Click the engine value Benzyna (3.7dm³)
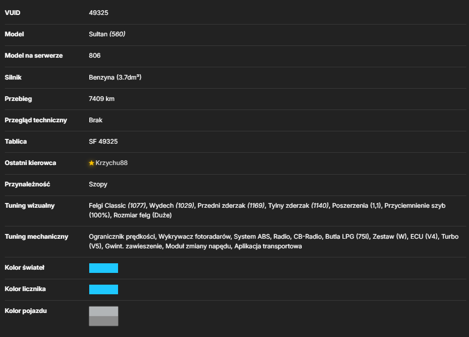Viewport: 469px width, 337px height. (115, 77)
